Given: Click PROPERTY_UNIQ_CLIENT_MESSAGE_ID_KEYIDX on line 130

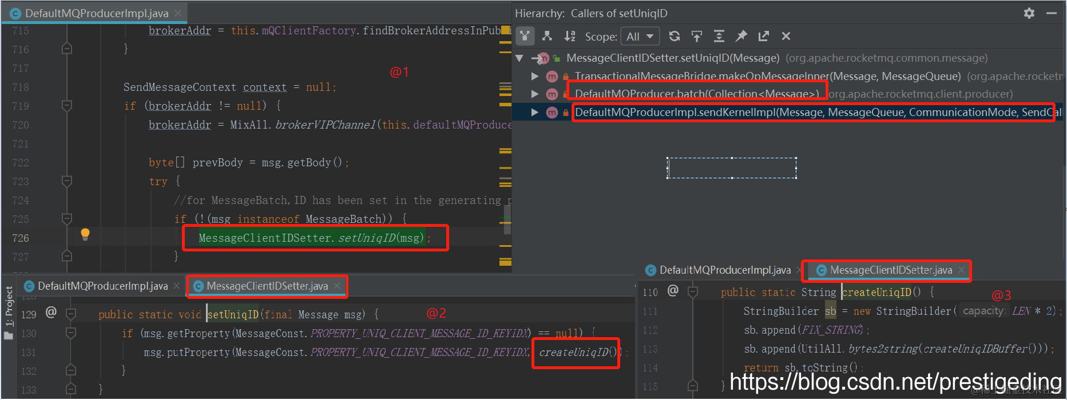Looking at the screenshot, I should pyautogui.click(x=420, y=333).
